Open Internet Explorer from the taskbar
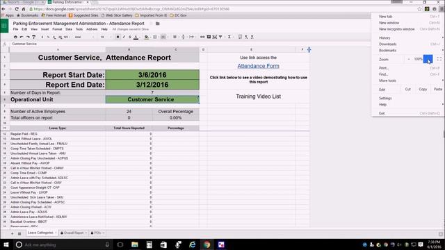This screenshot has width=445, height=250. tap(193, 244)
